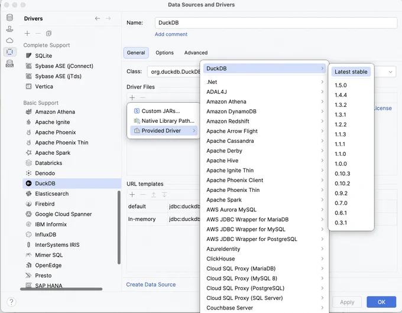
Task: Select the Elasticsearch driver
Action: click(70, 194)
